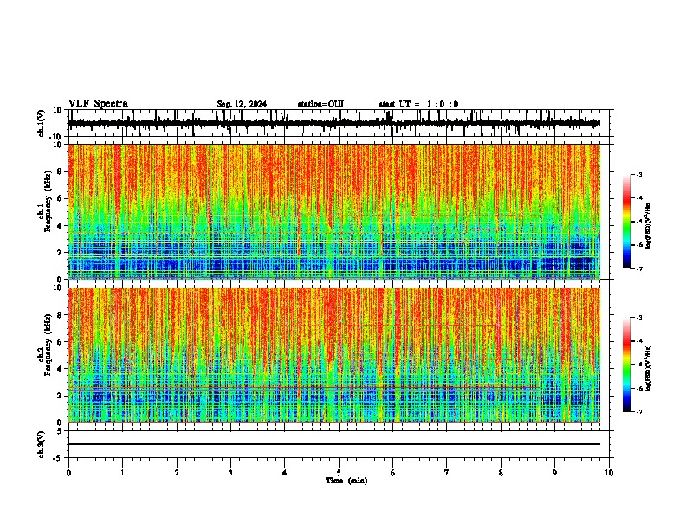Click time axis tick label '5'
This screenshot has width=686, height=530.
pyautogui.click(x=339, y=473)
